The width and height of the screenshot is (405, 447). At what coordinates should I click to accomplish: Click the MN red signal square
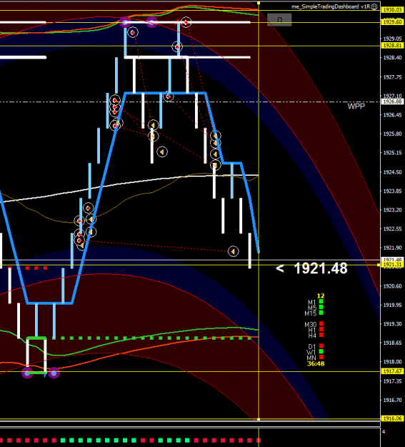click(321, 357)
